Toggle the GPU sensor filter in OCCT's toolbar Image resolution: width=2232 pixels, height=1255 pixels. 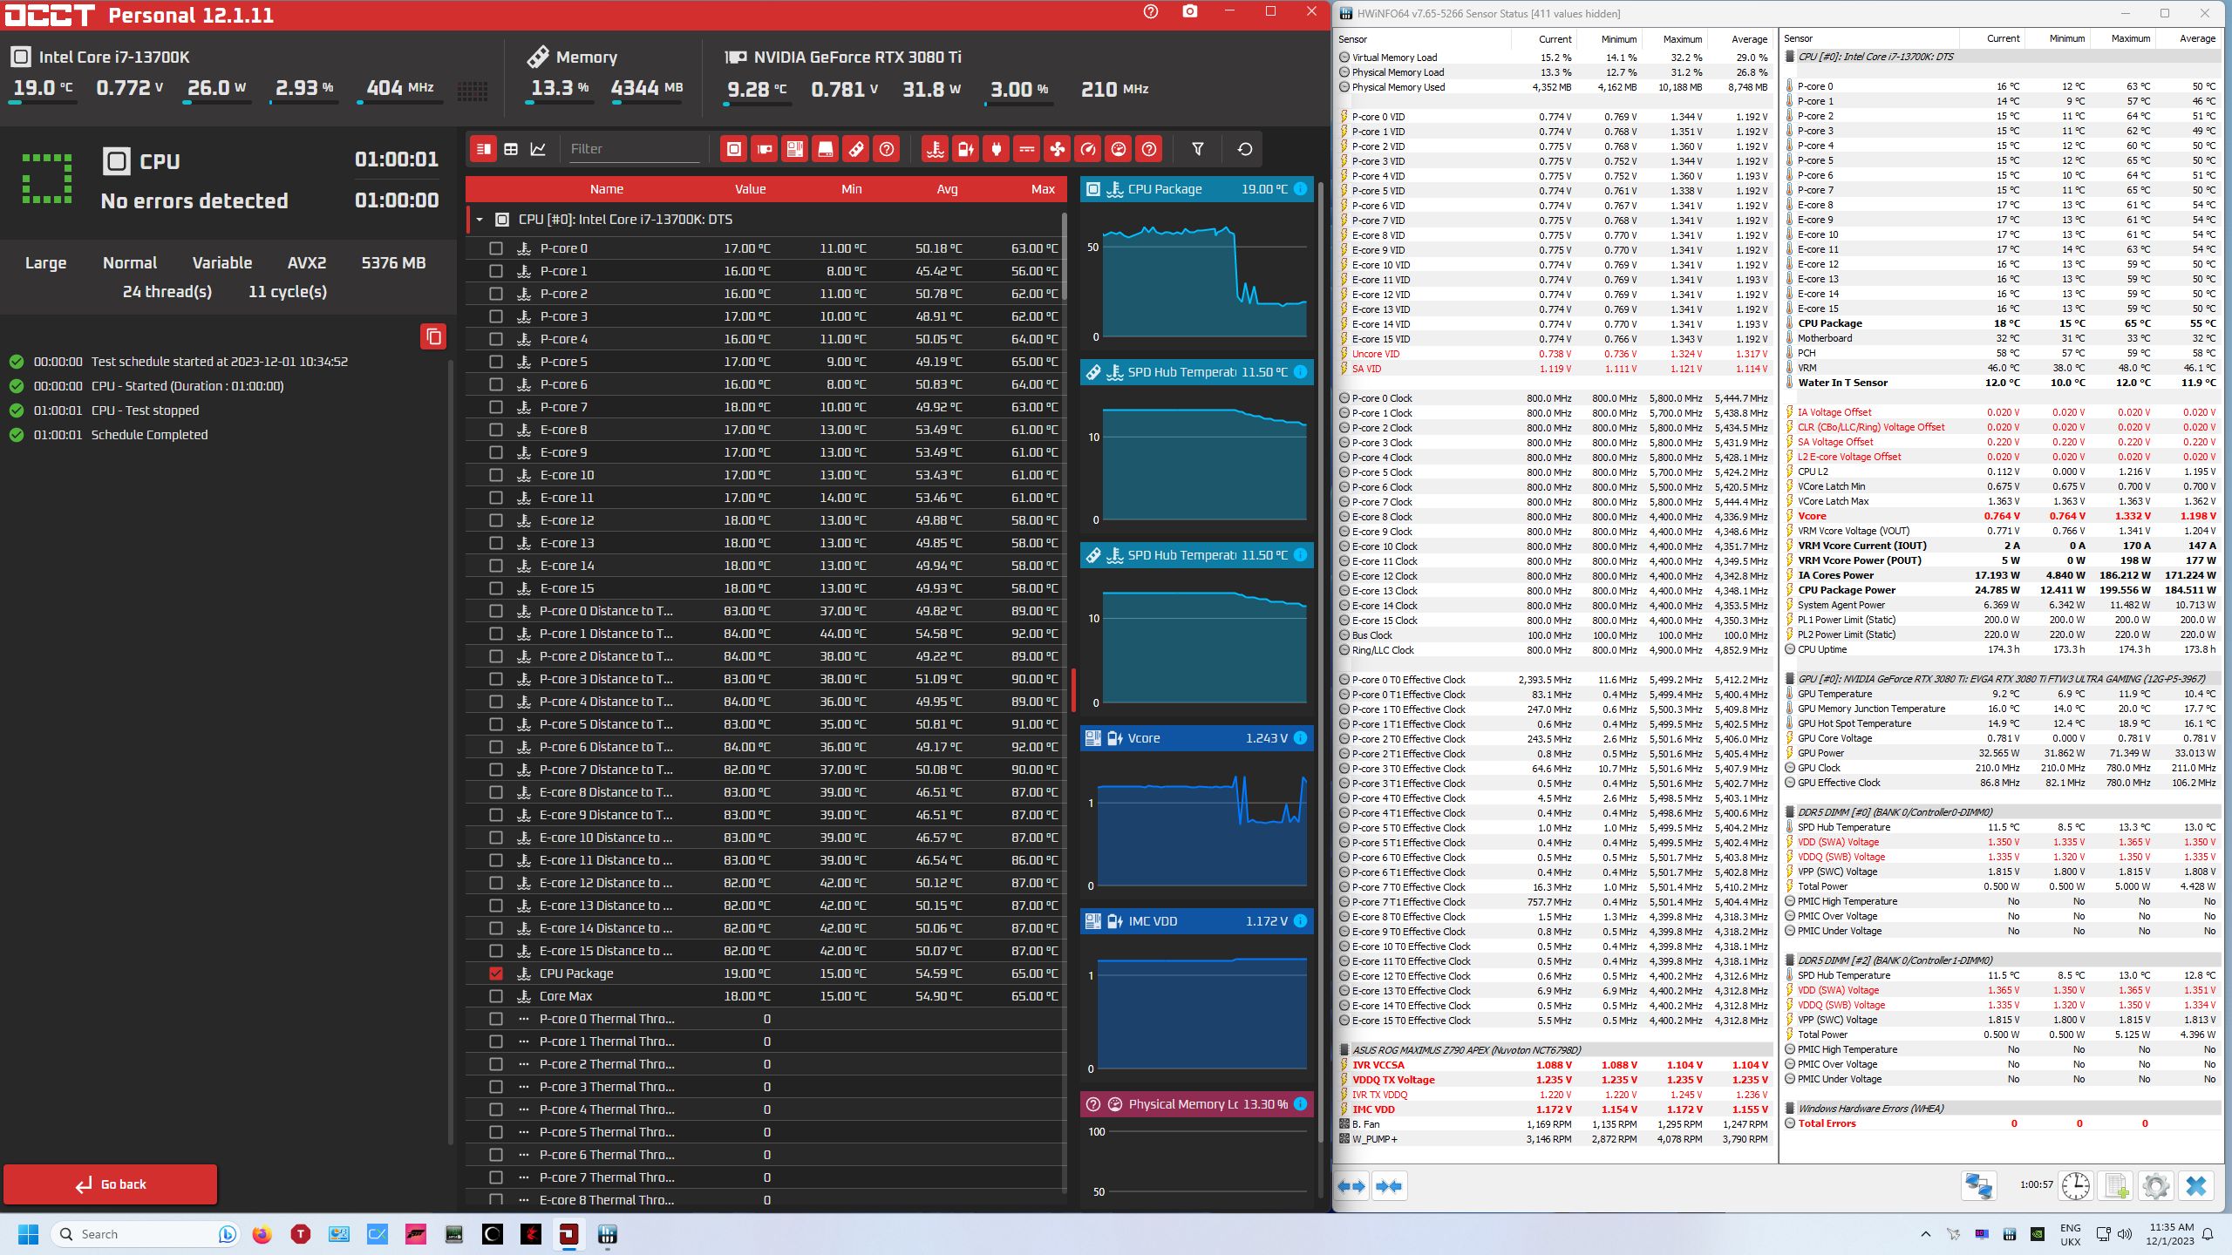pyautogui.click(x=765, y=149)
